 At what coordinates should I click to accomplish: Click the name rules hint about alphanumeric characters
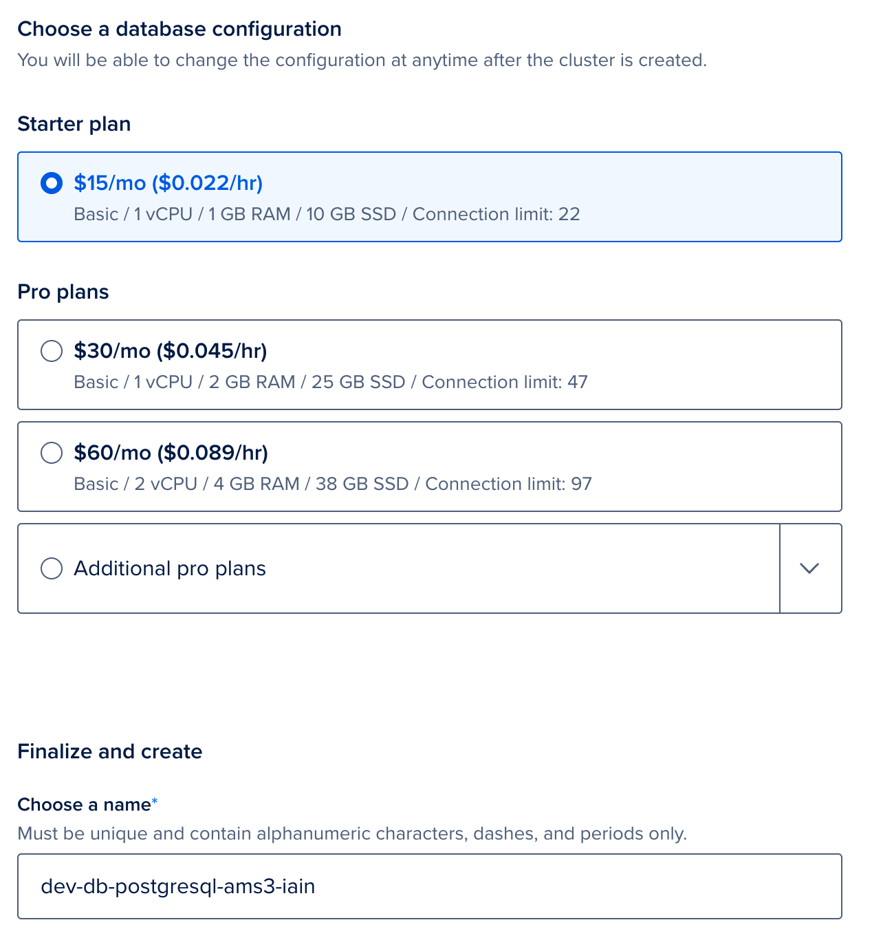[352, 834]
